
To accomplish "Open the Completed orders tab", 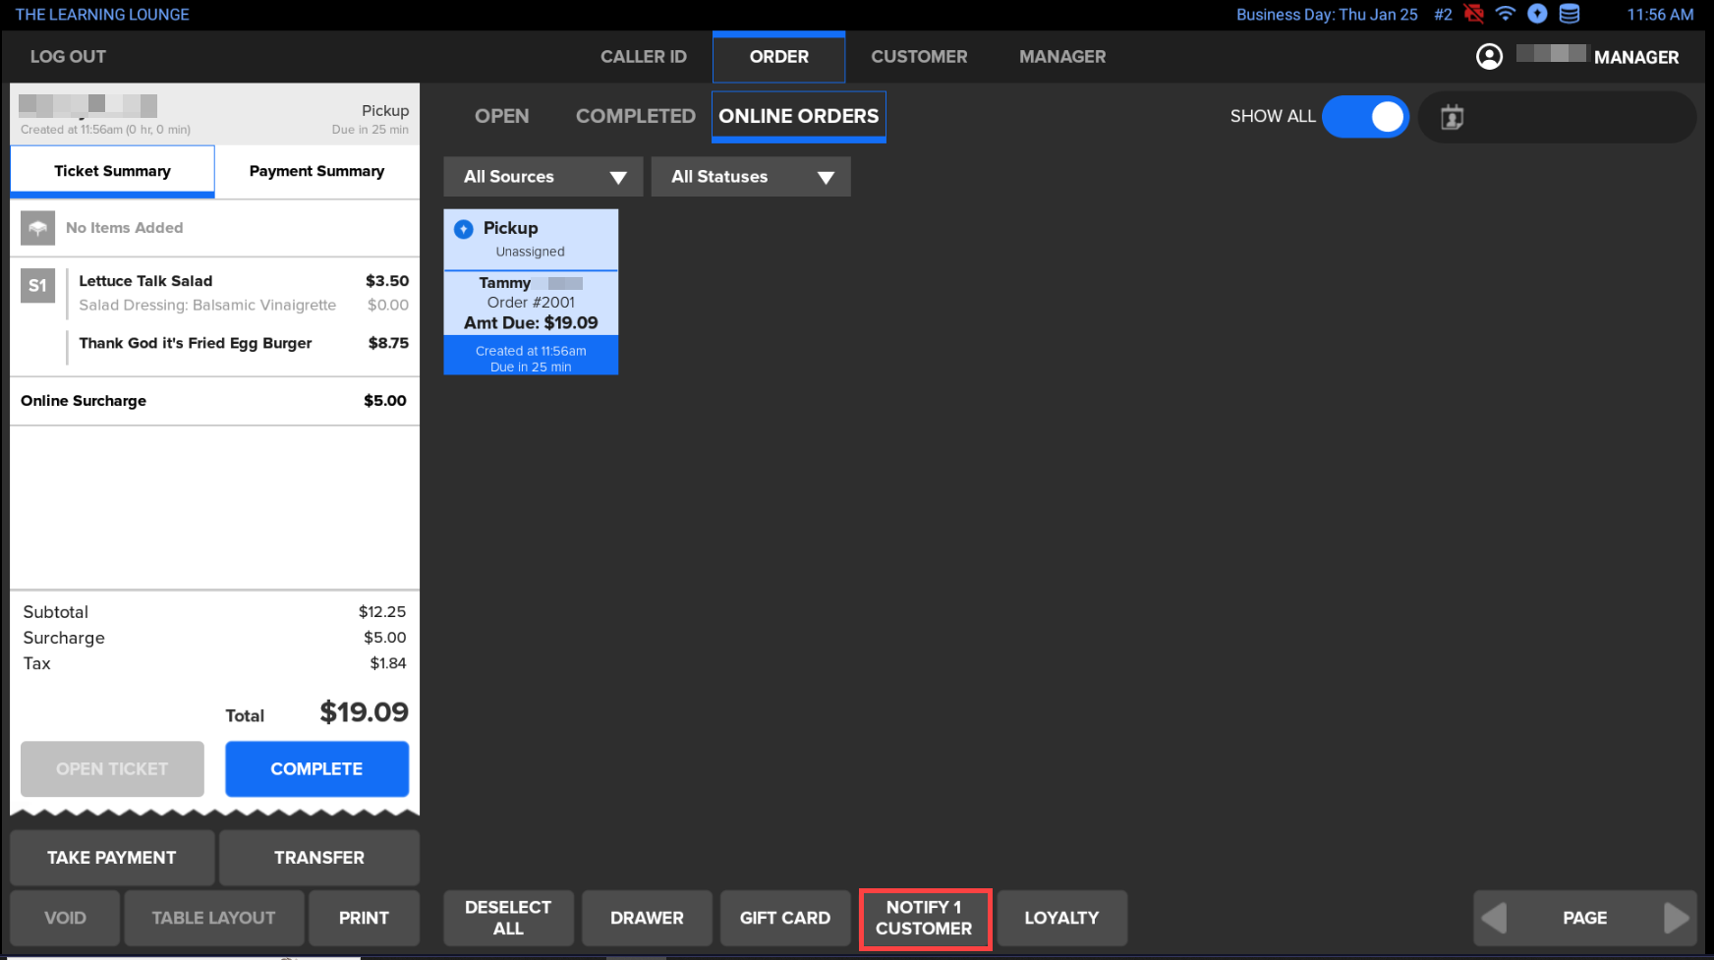I will [635, 116].
